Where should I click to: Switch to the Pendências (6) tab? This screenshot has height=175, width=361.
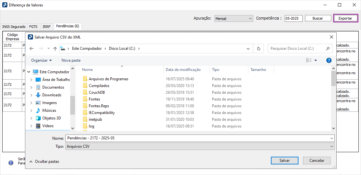point(68,26)
